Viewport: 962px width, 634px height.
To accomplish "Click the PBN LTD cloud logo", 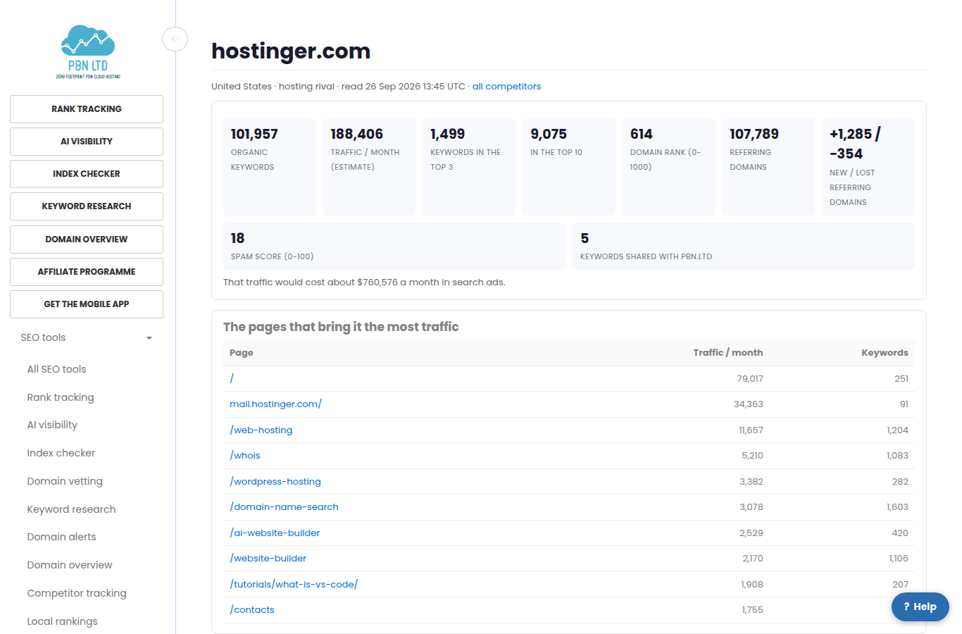I will [88, 52].
